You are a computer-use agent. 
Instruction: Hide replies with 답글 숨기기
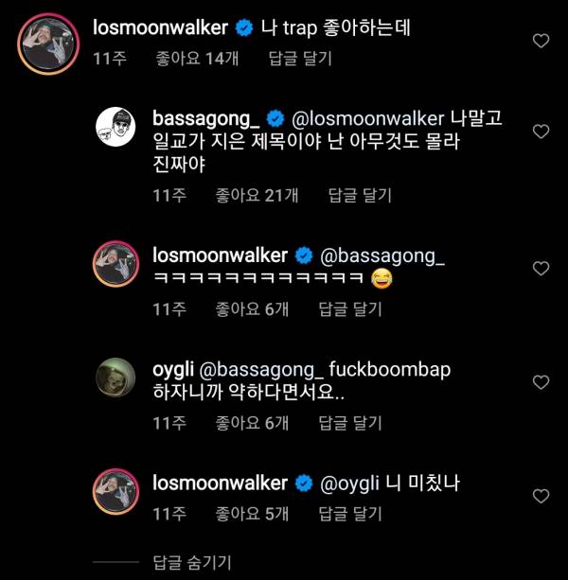[192, 562]
